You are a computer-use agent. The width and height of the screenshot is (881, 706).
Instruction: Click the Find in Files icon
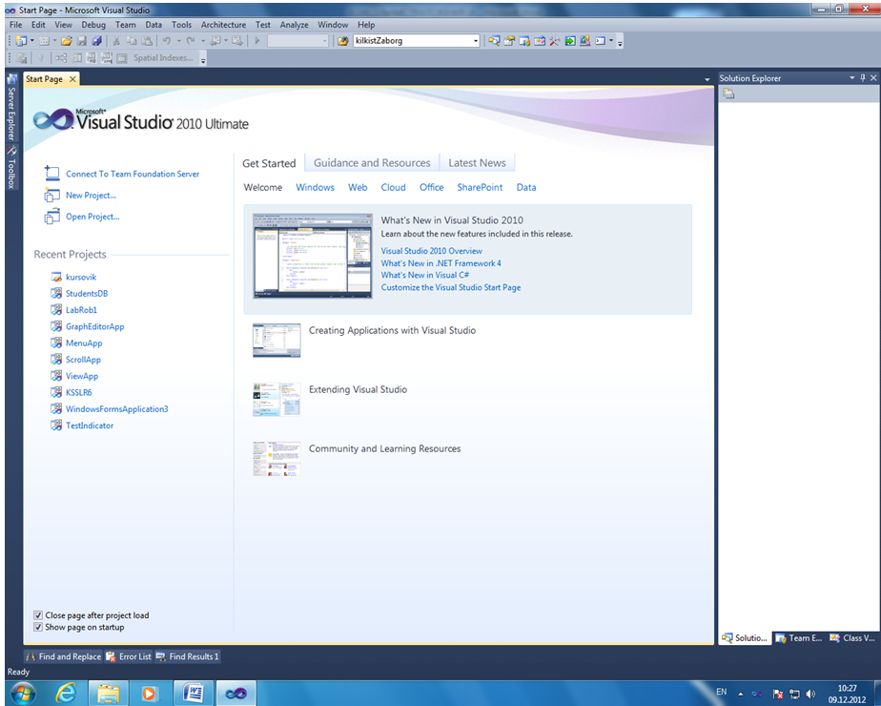point(342,40)
